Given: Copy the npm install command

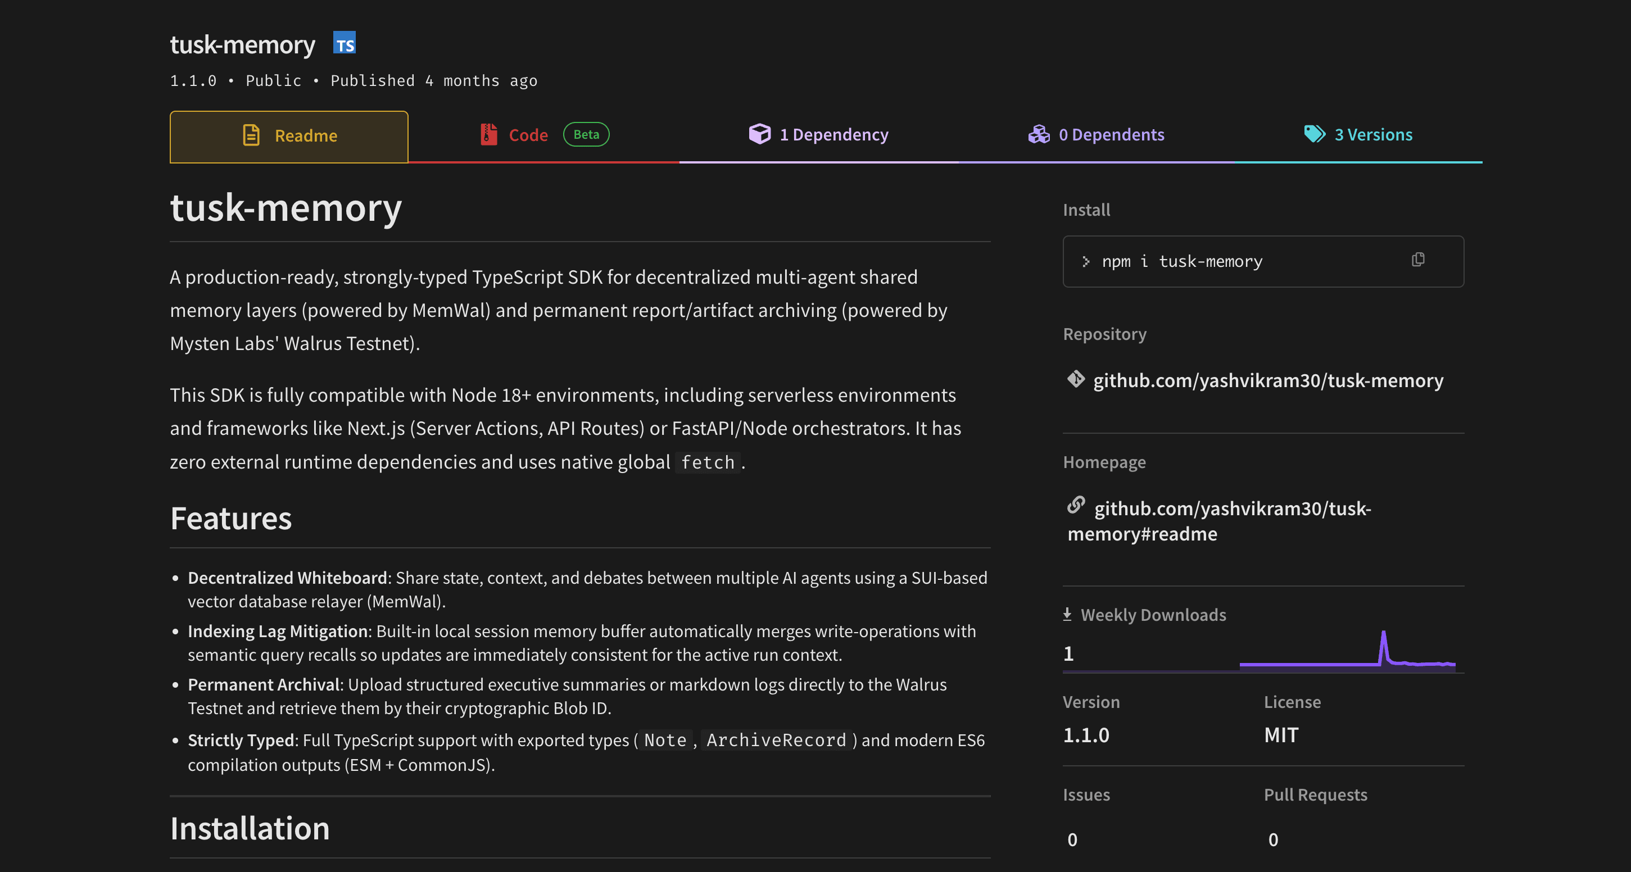Looking at the screenshot, I should (1417, 260).
